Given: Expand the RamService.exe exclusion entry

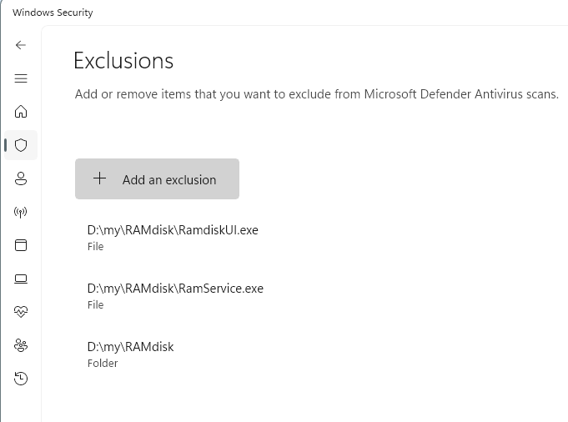Looking at the screenshot, I should pyautogui.click(x=175, y=296).
